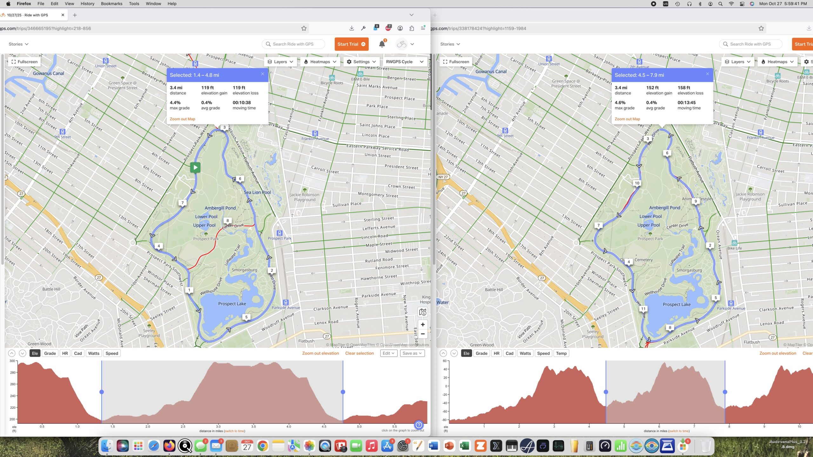Select the Grade graph in left window
Viewport: 813px width, 457px height.
point(50,353)
